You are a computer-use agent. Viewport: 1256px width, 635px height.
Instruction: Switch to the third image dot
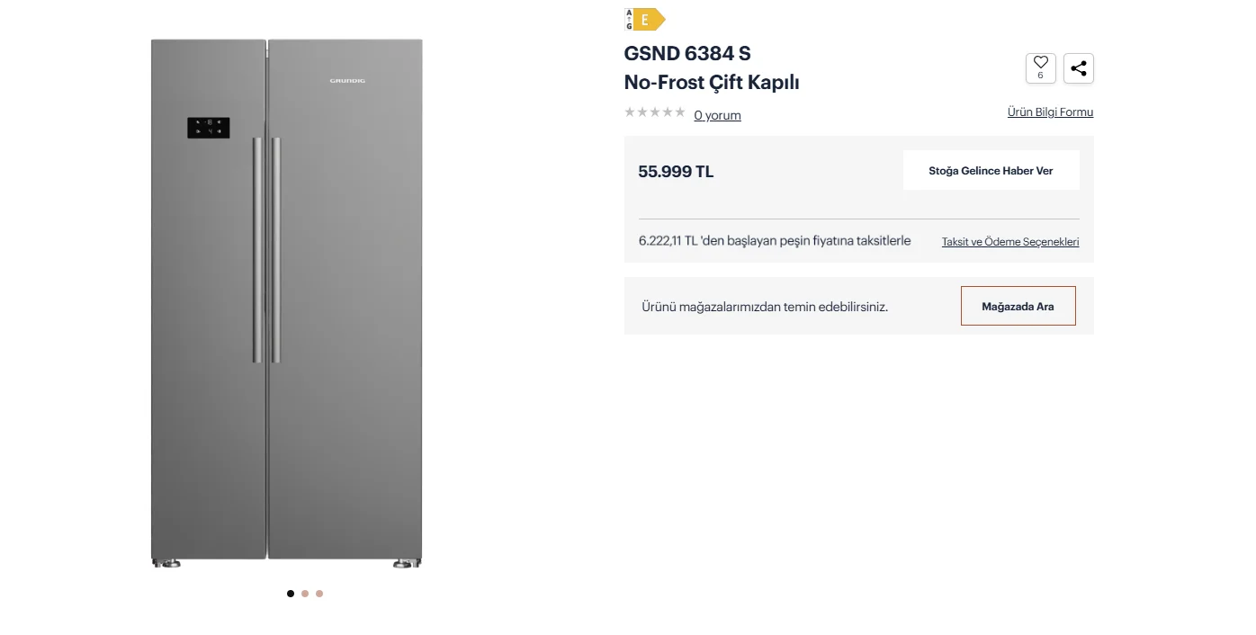[319, 594]
